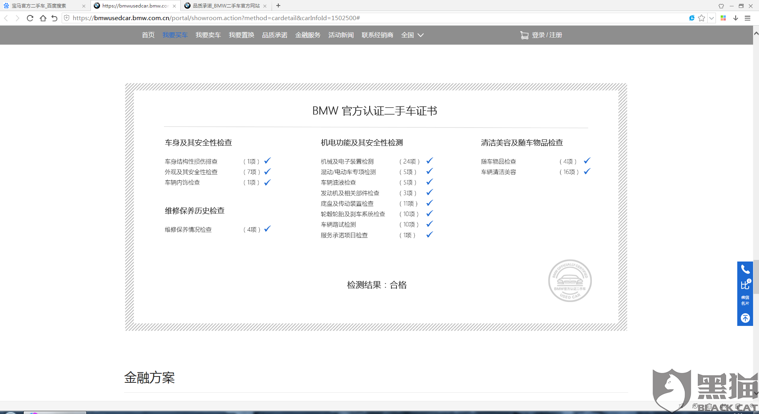Click the scrollbar up arrow
Screen dimensions: 759x414
(756, 34)
